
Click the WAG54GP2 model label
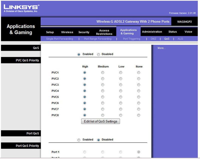(x=184, y=22)
